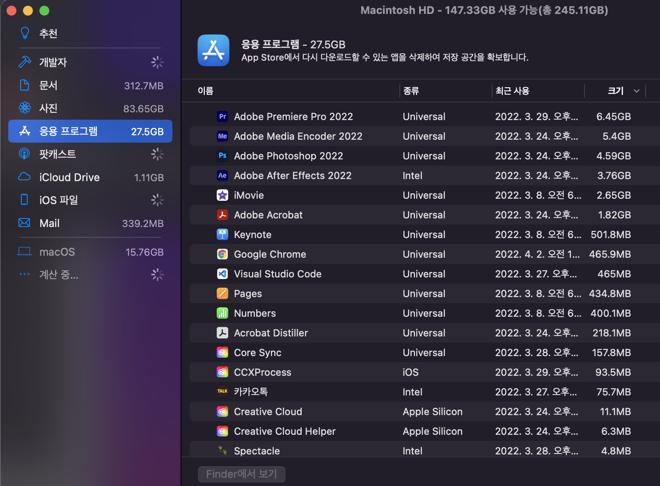Click the iMovie star icon
The height and width of the screenshot is (486, 660).
222,195
